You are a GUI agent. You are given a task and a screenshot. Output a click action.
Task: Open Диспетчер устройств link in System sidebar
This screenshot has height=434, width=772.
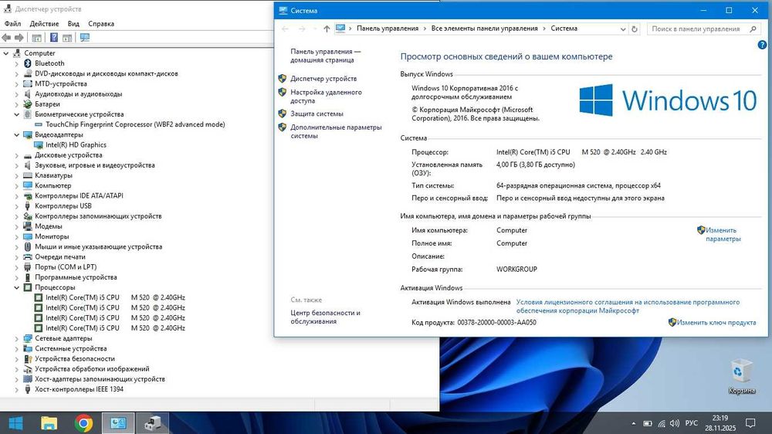click(x=323, y=79)
